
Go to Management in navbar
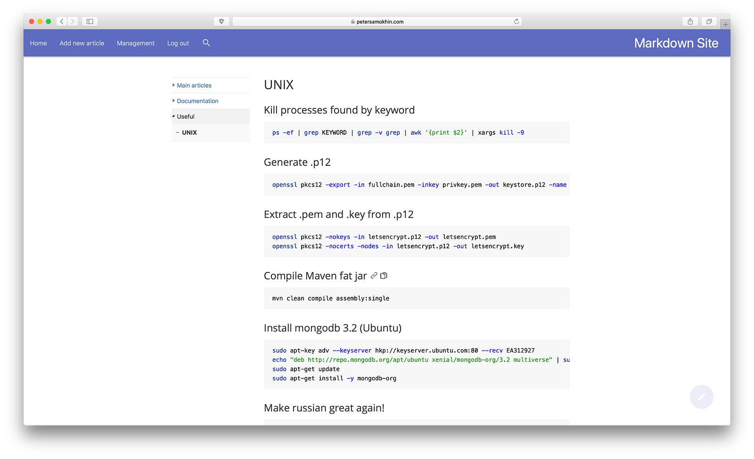(x=136, y=43)
